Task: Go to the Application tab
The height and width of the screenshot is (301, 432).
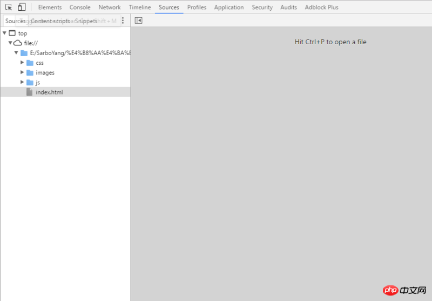Action: click(229, 7)
